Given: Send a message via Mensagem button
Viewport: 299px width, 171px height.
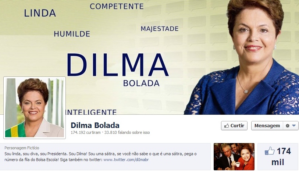Looking at the screenshot, I should point(267,126).
